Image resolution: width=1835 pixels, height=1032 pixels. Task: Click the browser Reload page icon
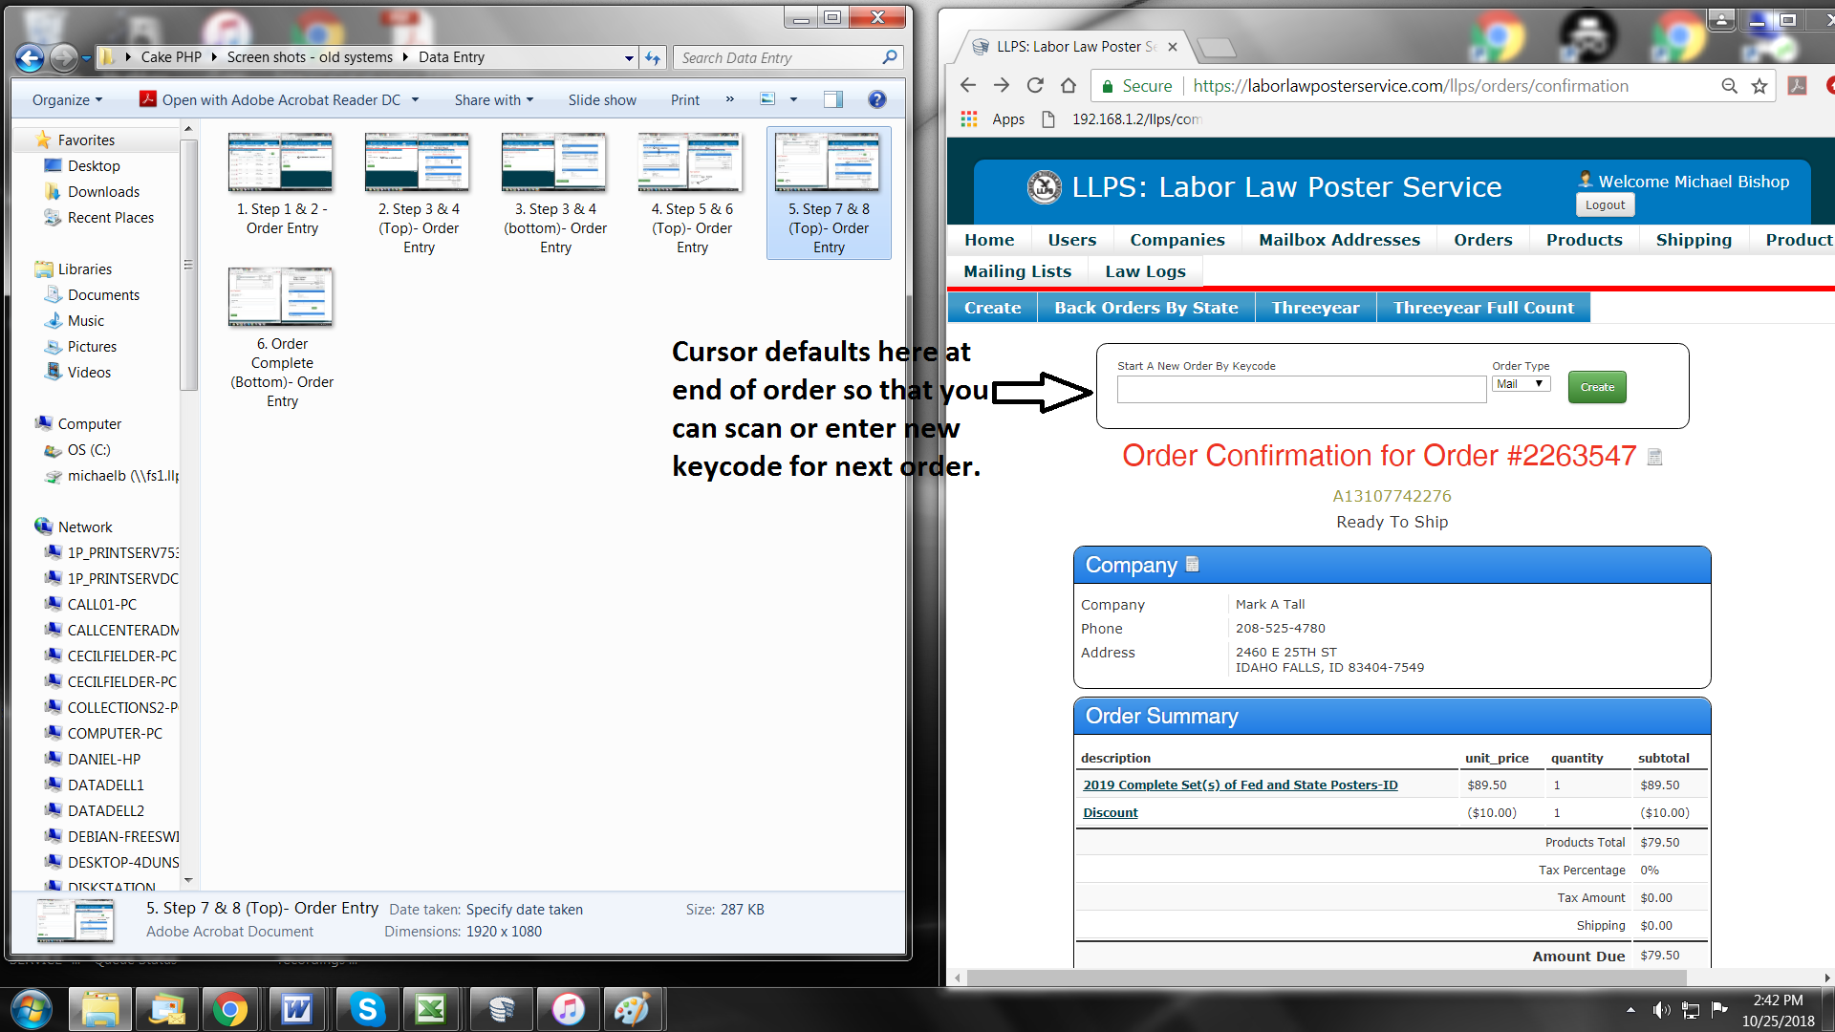1035,86
